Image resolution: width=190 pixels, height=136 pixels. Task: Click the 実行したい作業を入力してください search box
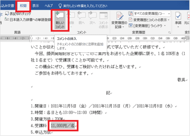(x=83, y=6)
